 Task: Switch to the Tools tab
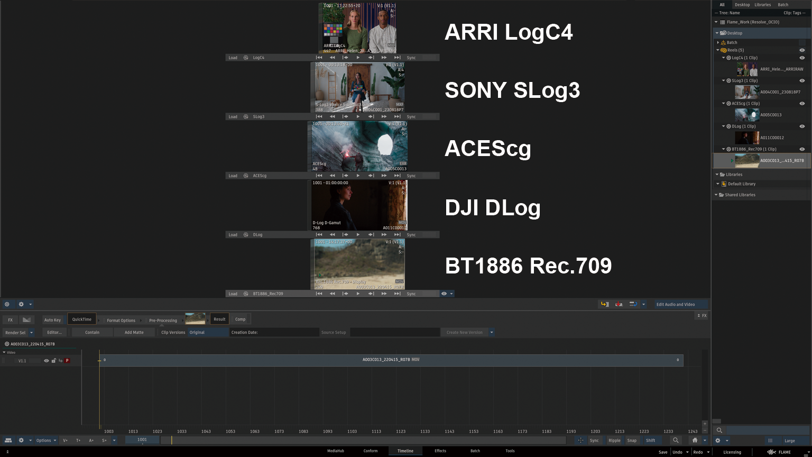[510, 451]
